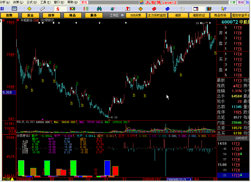This screenshot has width=251, height=182.
Task: Click the red-green striped bars icon
Action: 86,9
